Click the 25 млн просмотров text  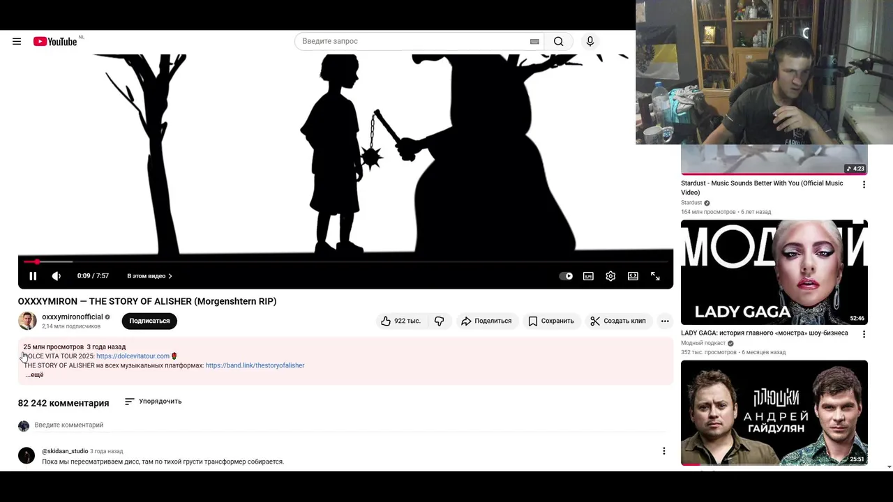(53, 347)
